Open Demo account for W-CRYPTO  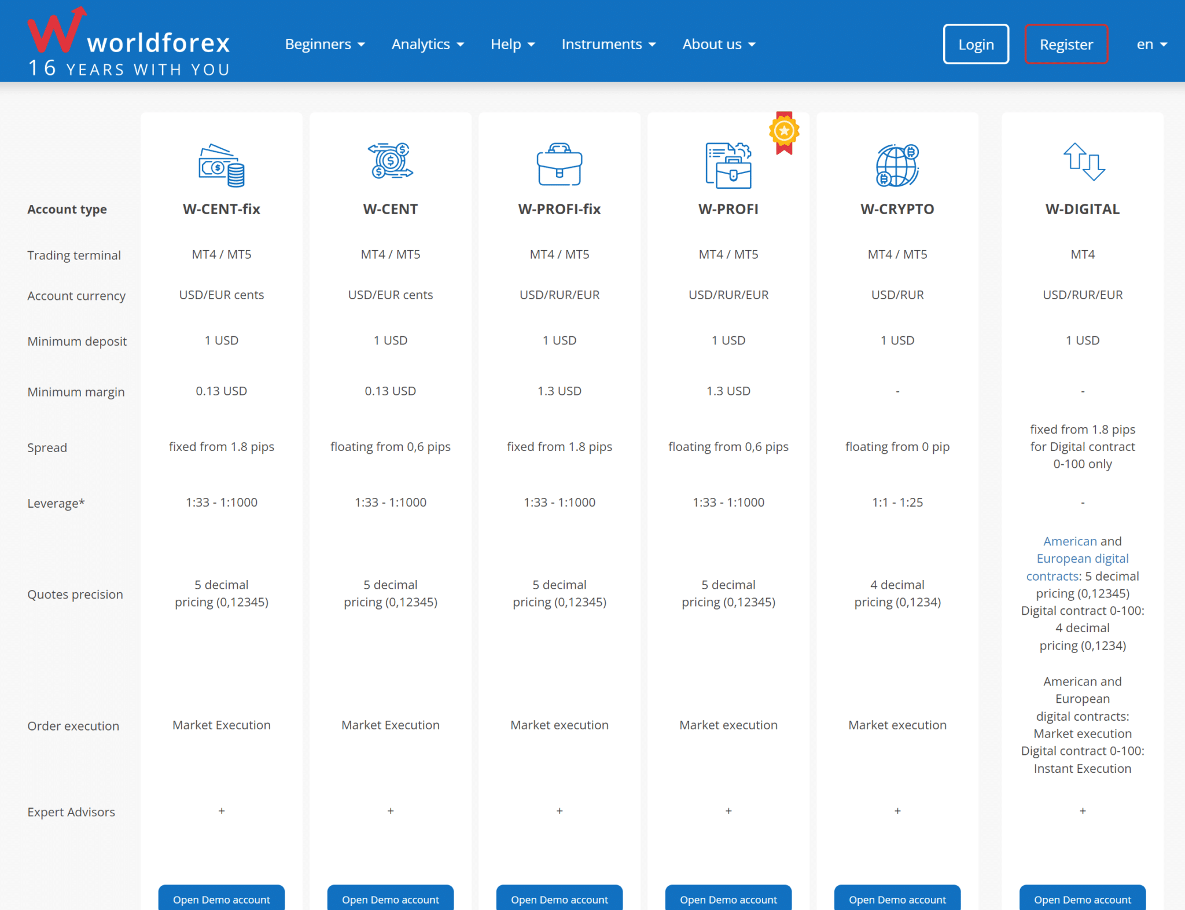[x=897, y=899]
